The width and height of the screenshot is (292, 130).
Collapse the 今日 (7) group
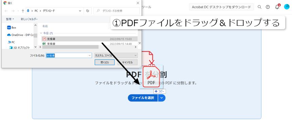[x=41, y=33]
